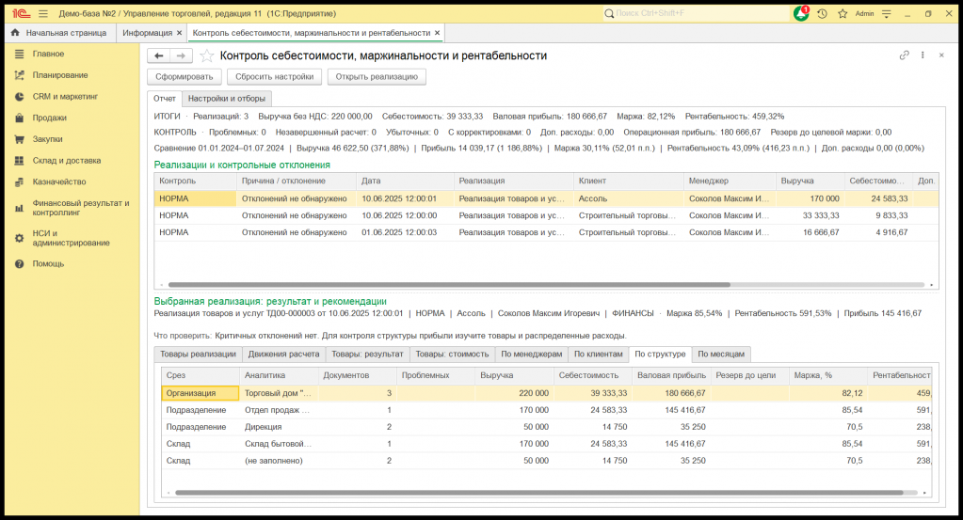Sort by the Контроль column header
Screen dimensions: 963x520
coord(195,181)
